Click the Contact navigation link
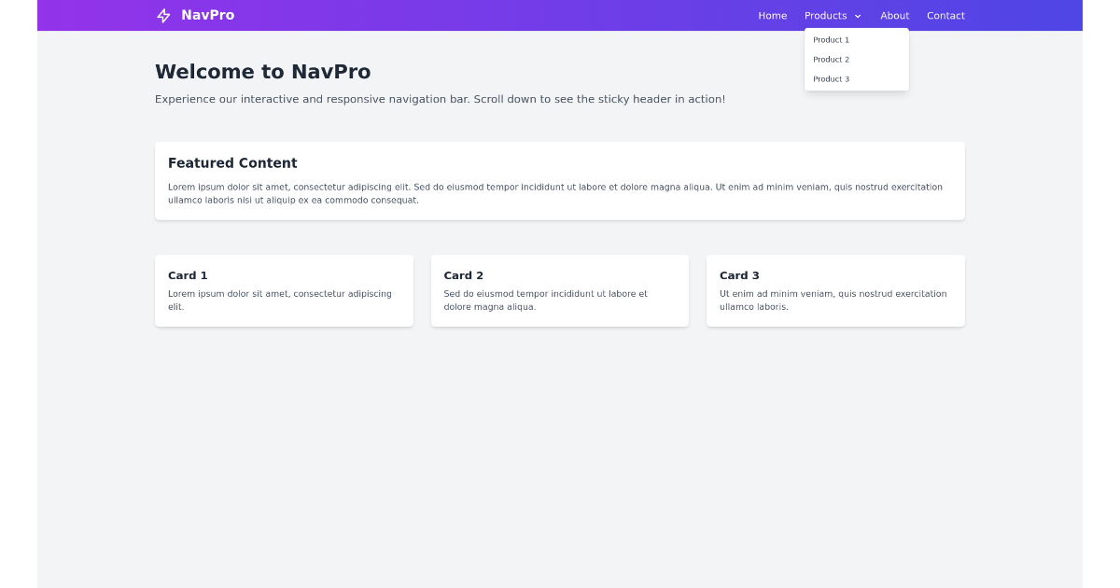This screenshot has height=588, width=1120. pyautogui.click(x=945, y=16)
